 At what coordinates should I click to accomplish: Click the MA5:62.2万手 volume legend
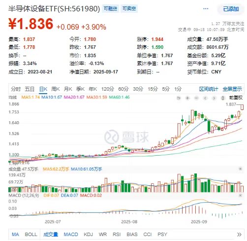[x=56, y=169]
